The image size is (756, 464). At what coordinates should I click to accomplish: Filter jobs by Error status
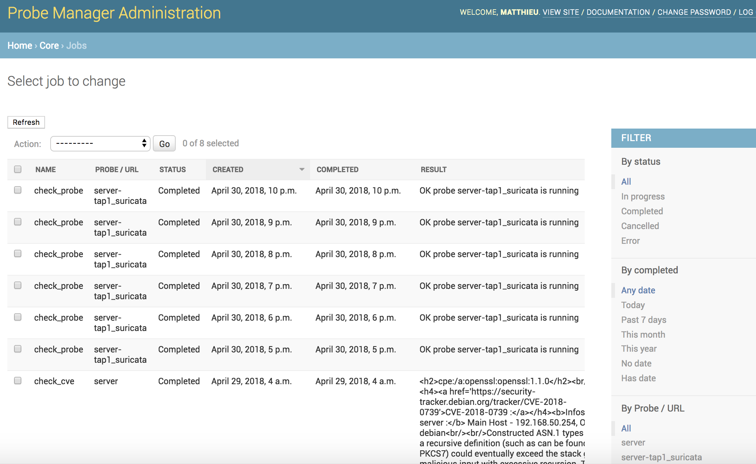click(x=630, y=241)
